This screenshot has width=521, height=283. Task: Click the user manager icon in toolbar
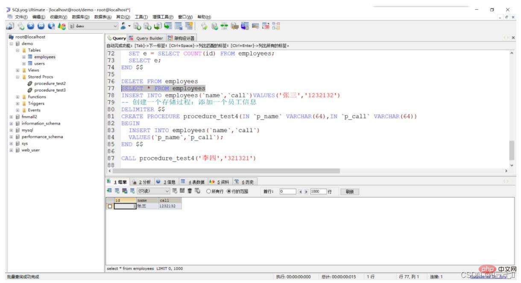point(123,26)
